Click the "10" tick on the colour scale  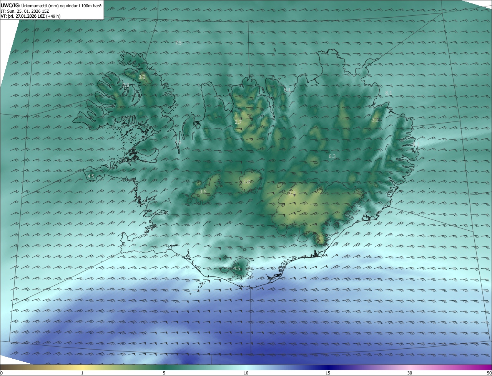click(246, 373)
